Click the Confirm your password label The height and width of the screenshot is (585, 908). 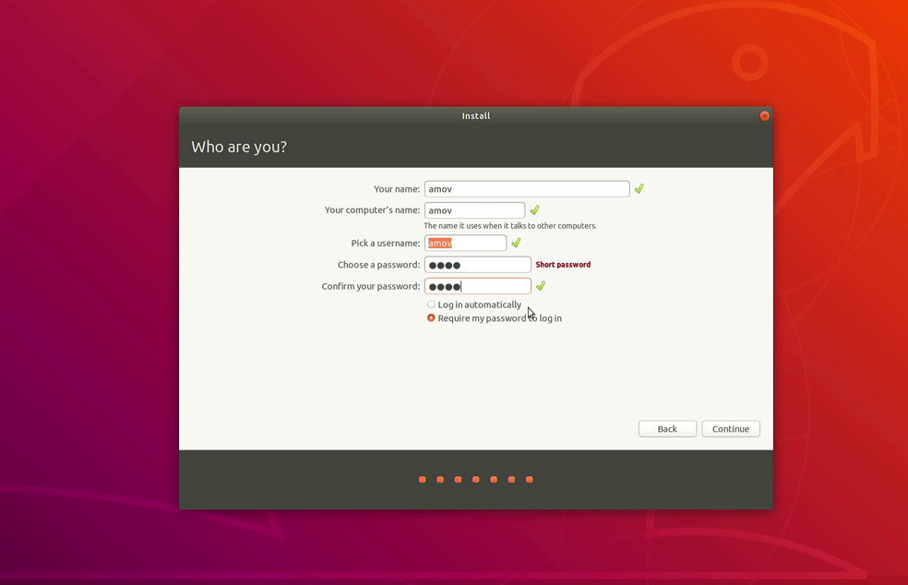coord(371,286)
